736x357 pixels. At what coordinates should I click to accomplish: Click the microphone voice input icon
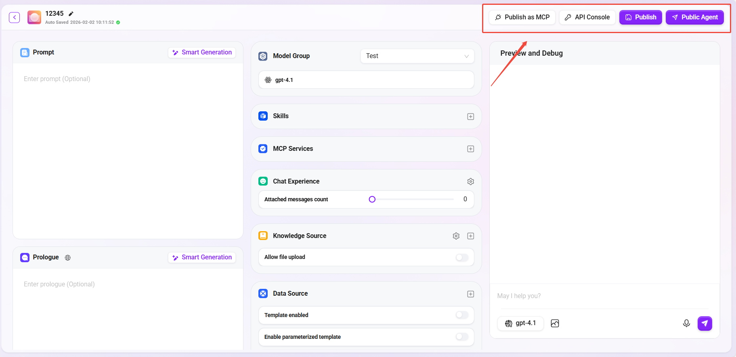click(x=686, y=323)
